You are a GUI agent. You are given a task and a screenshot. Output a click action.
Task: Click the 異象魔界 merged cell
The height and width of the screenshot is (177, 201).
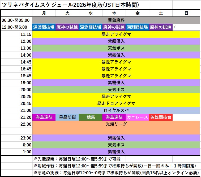click(116, 20)
